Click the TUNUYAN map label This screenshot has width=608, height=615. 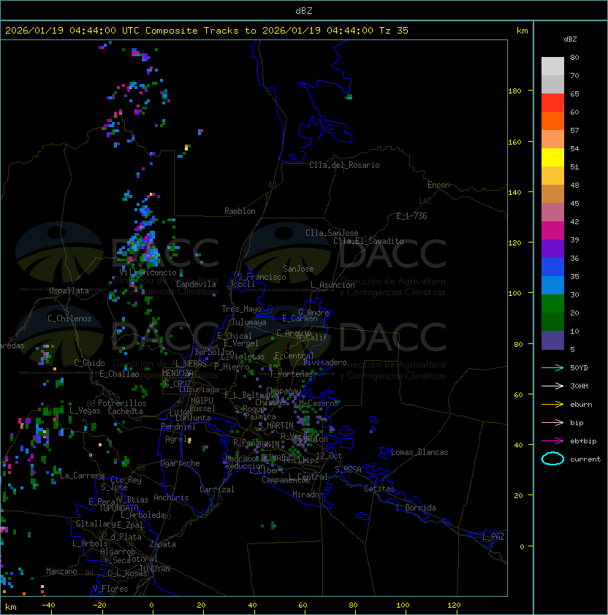pyautogui.click(x=155, y=569)
